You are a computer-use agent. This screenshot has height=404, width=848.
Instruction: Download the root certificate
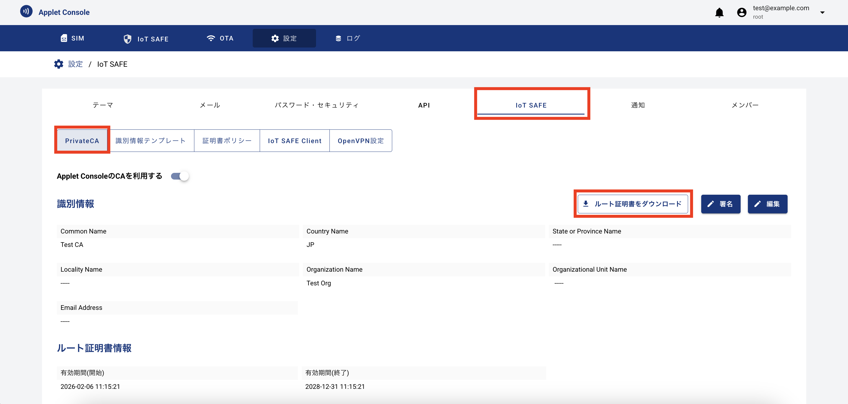pyautogui.click(x=632, y=204)
